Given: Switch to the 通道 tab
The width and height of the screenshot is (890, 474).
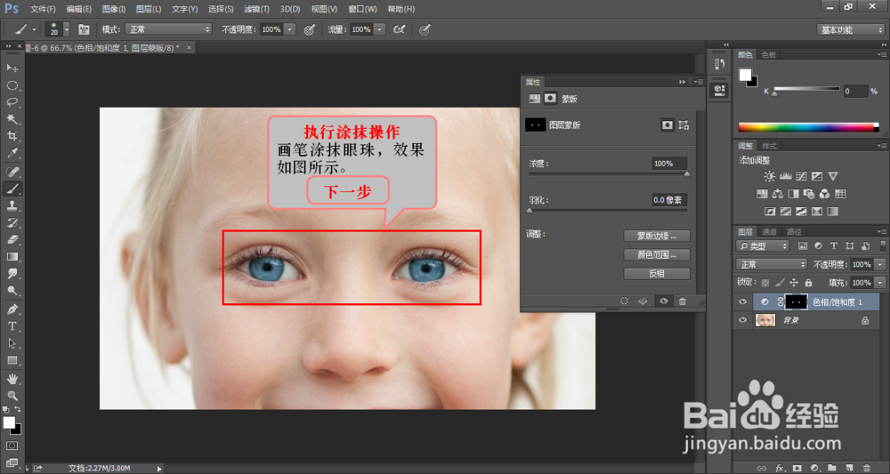Looking at the screenshot, I should point(769,232).
